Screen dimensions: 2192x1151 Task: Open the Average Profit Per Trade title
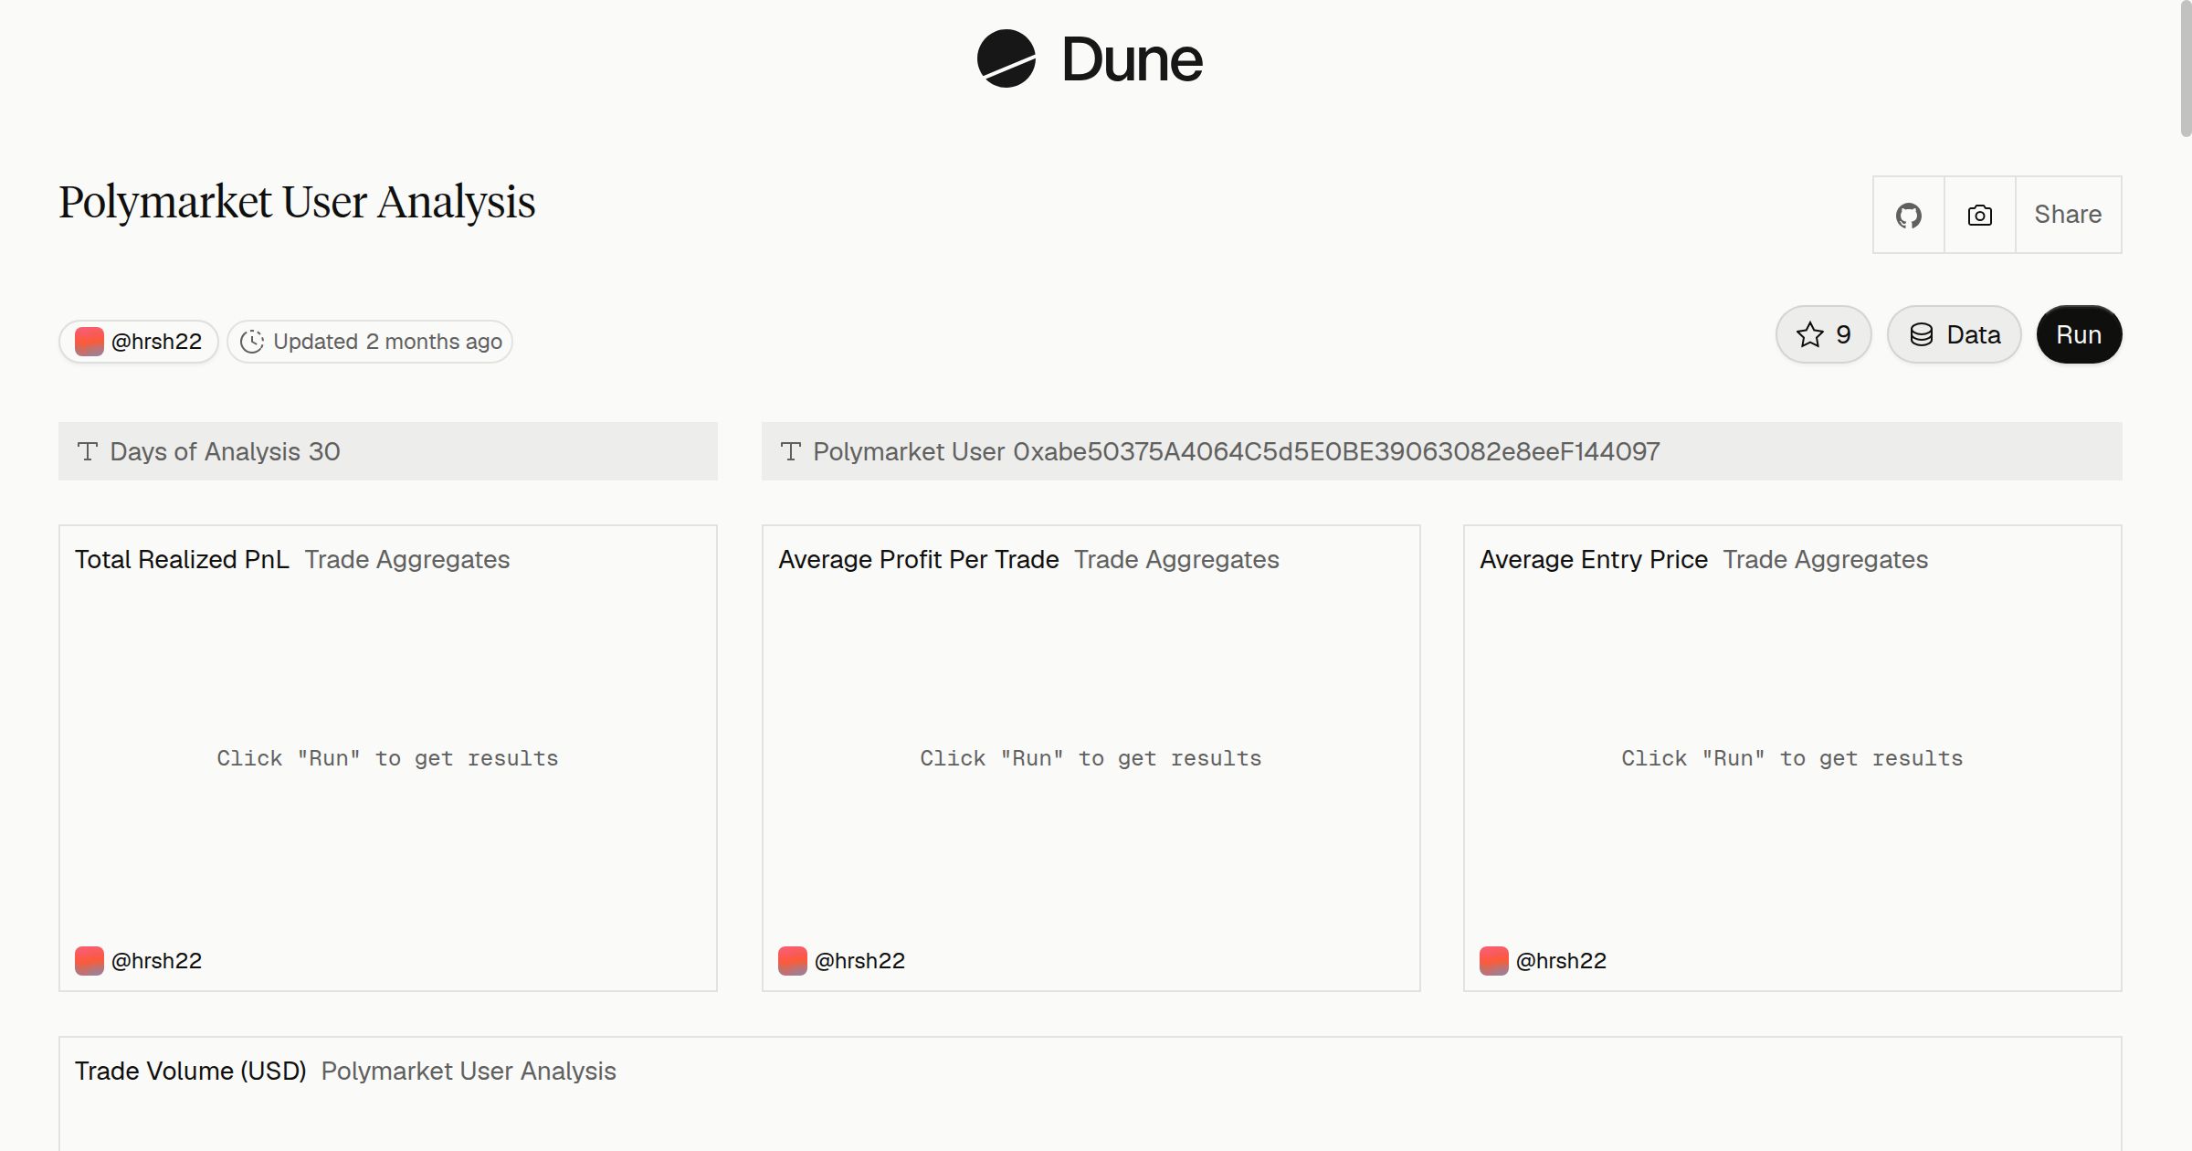point(919,559)
